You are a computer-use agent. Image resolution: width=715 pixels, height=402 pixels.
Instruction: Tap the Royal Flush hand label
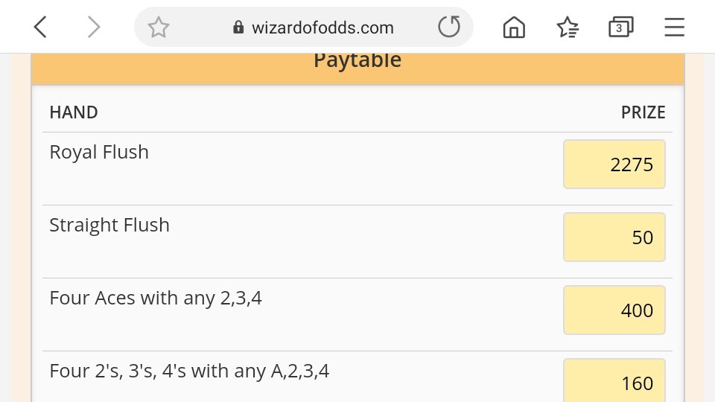coord(99,152)
